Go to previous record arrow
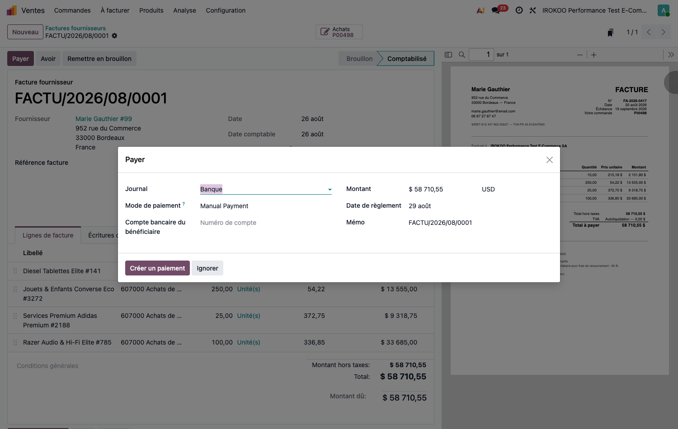The image size is (678, 429). [649, 32]
